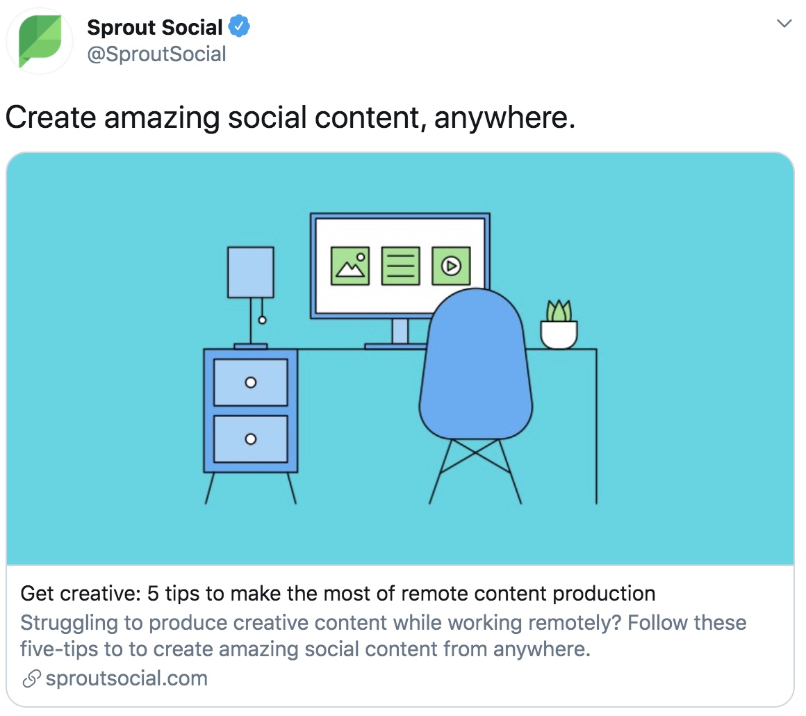Click the monitor stand in the illustration
Screen dimensions: 806x716
click(x=400, y=334)
